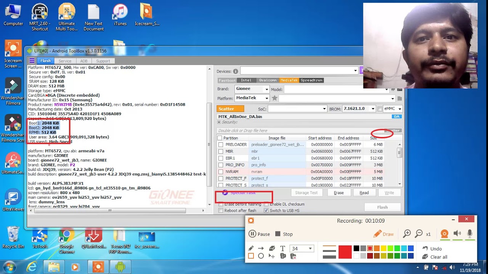Click the favorite star icon beside Platform
The image size is (488, 274).
[x=274, y=98]
